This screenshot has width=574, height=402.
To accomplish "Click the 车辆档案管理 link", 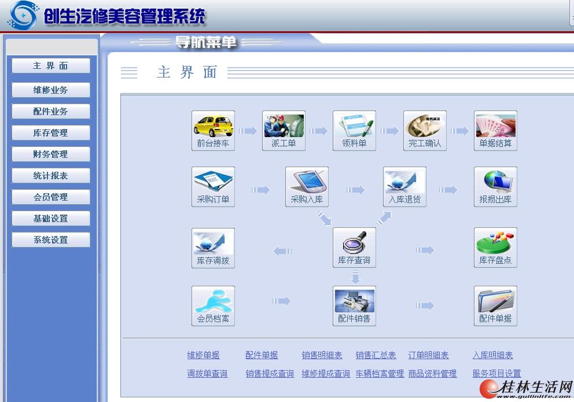I will click(x=380, y=374).
